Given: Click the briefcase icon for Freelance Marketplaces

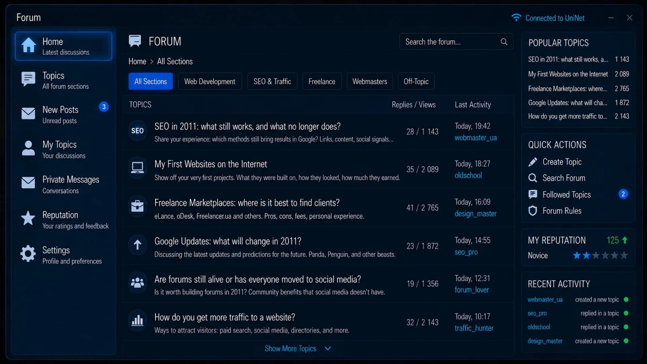Looking at the screenshot, I should (x=137, y=206).
